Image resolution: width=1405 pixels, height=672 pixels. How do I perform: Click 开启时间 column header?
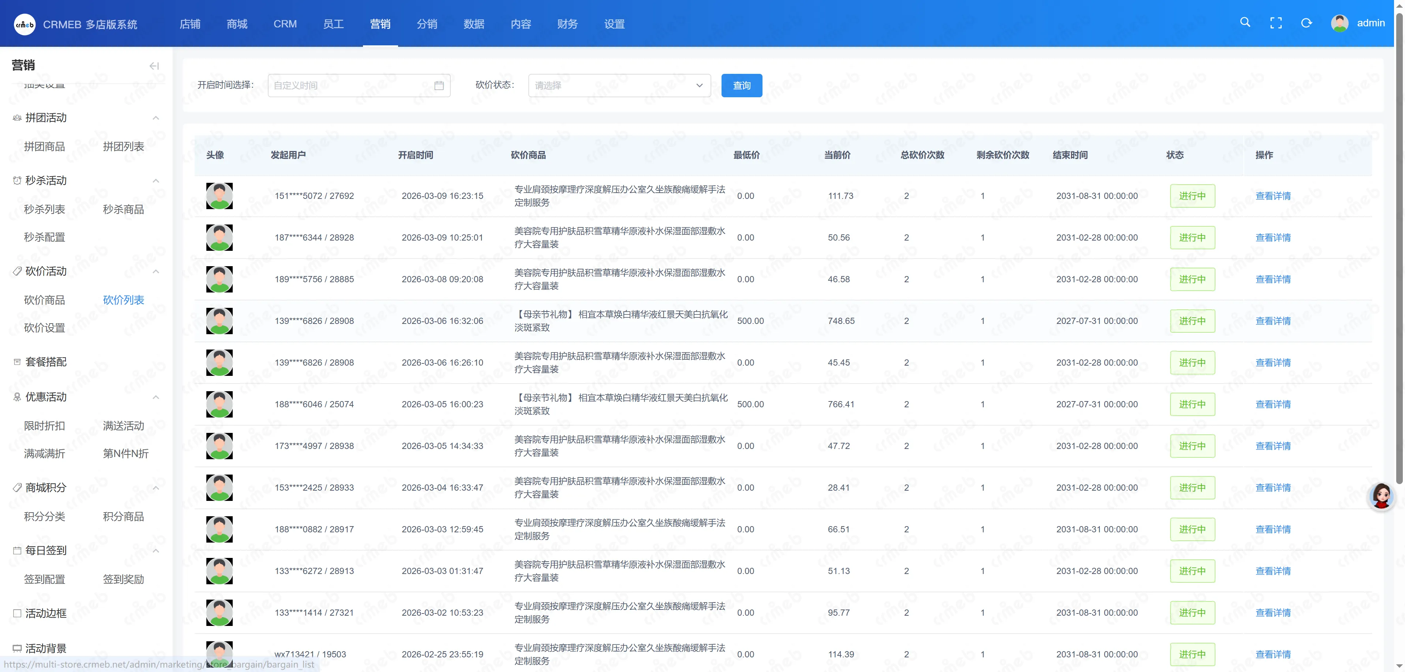[x=416, y=155]
